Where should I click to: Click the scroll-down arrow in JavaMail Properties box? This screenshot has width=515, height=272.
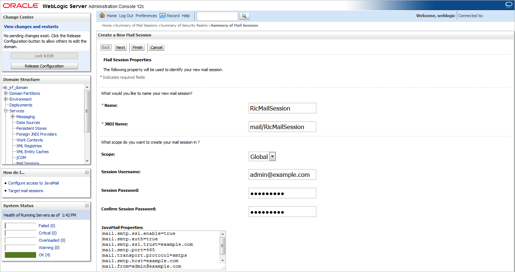pos(222,260)
